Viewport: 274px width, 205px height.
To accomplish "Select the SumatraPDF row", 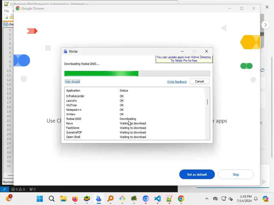I will [x=135, y=132].
